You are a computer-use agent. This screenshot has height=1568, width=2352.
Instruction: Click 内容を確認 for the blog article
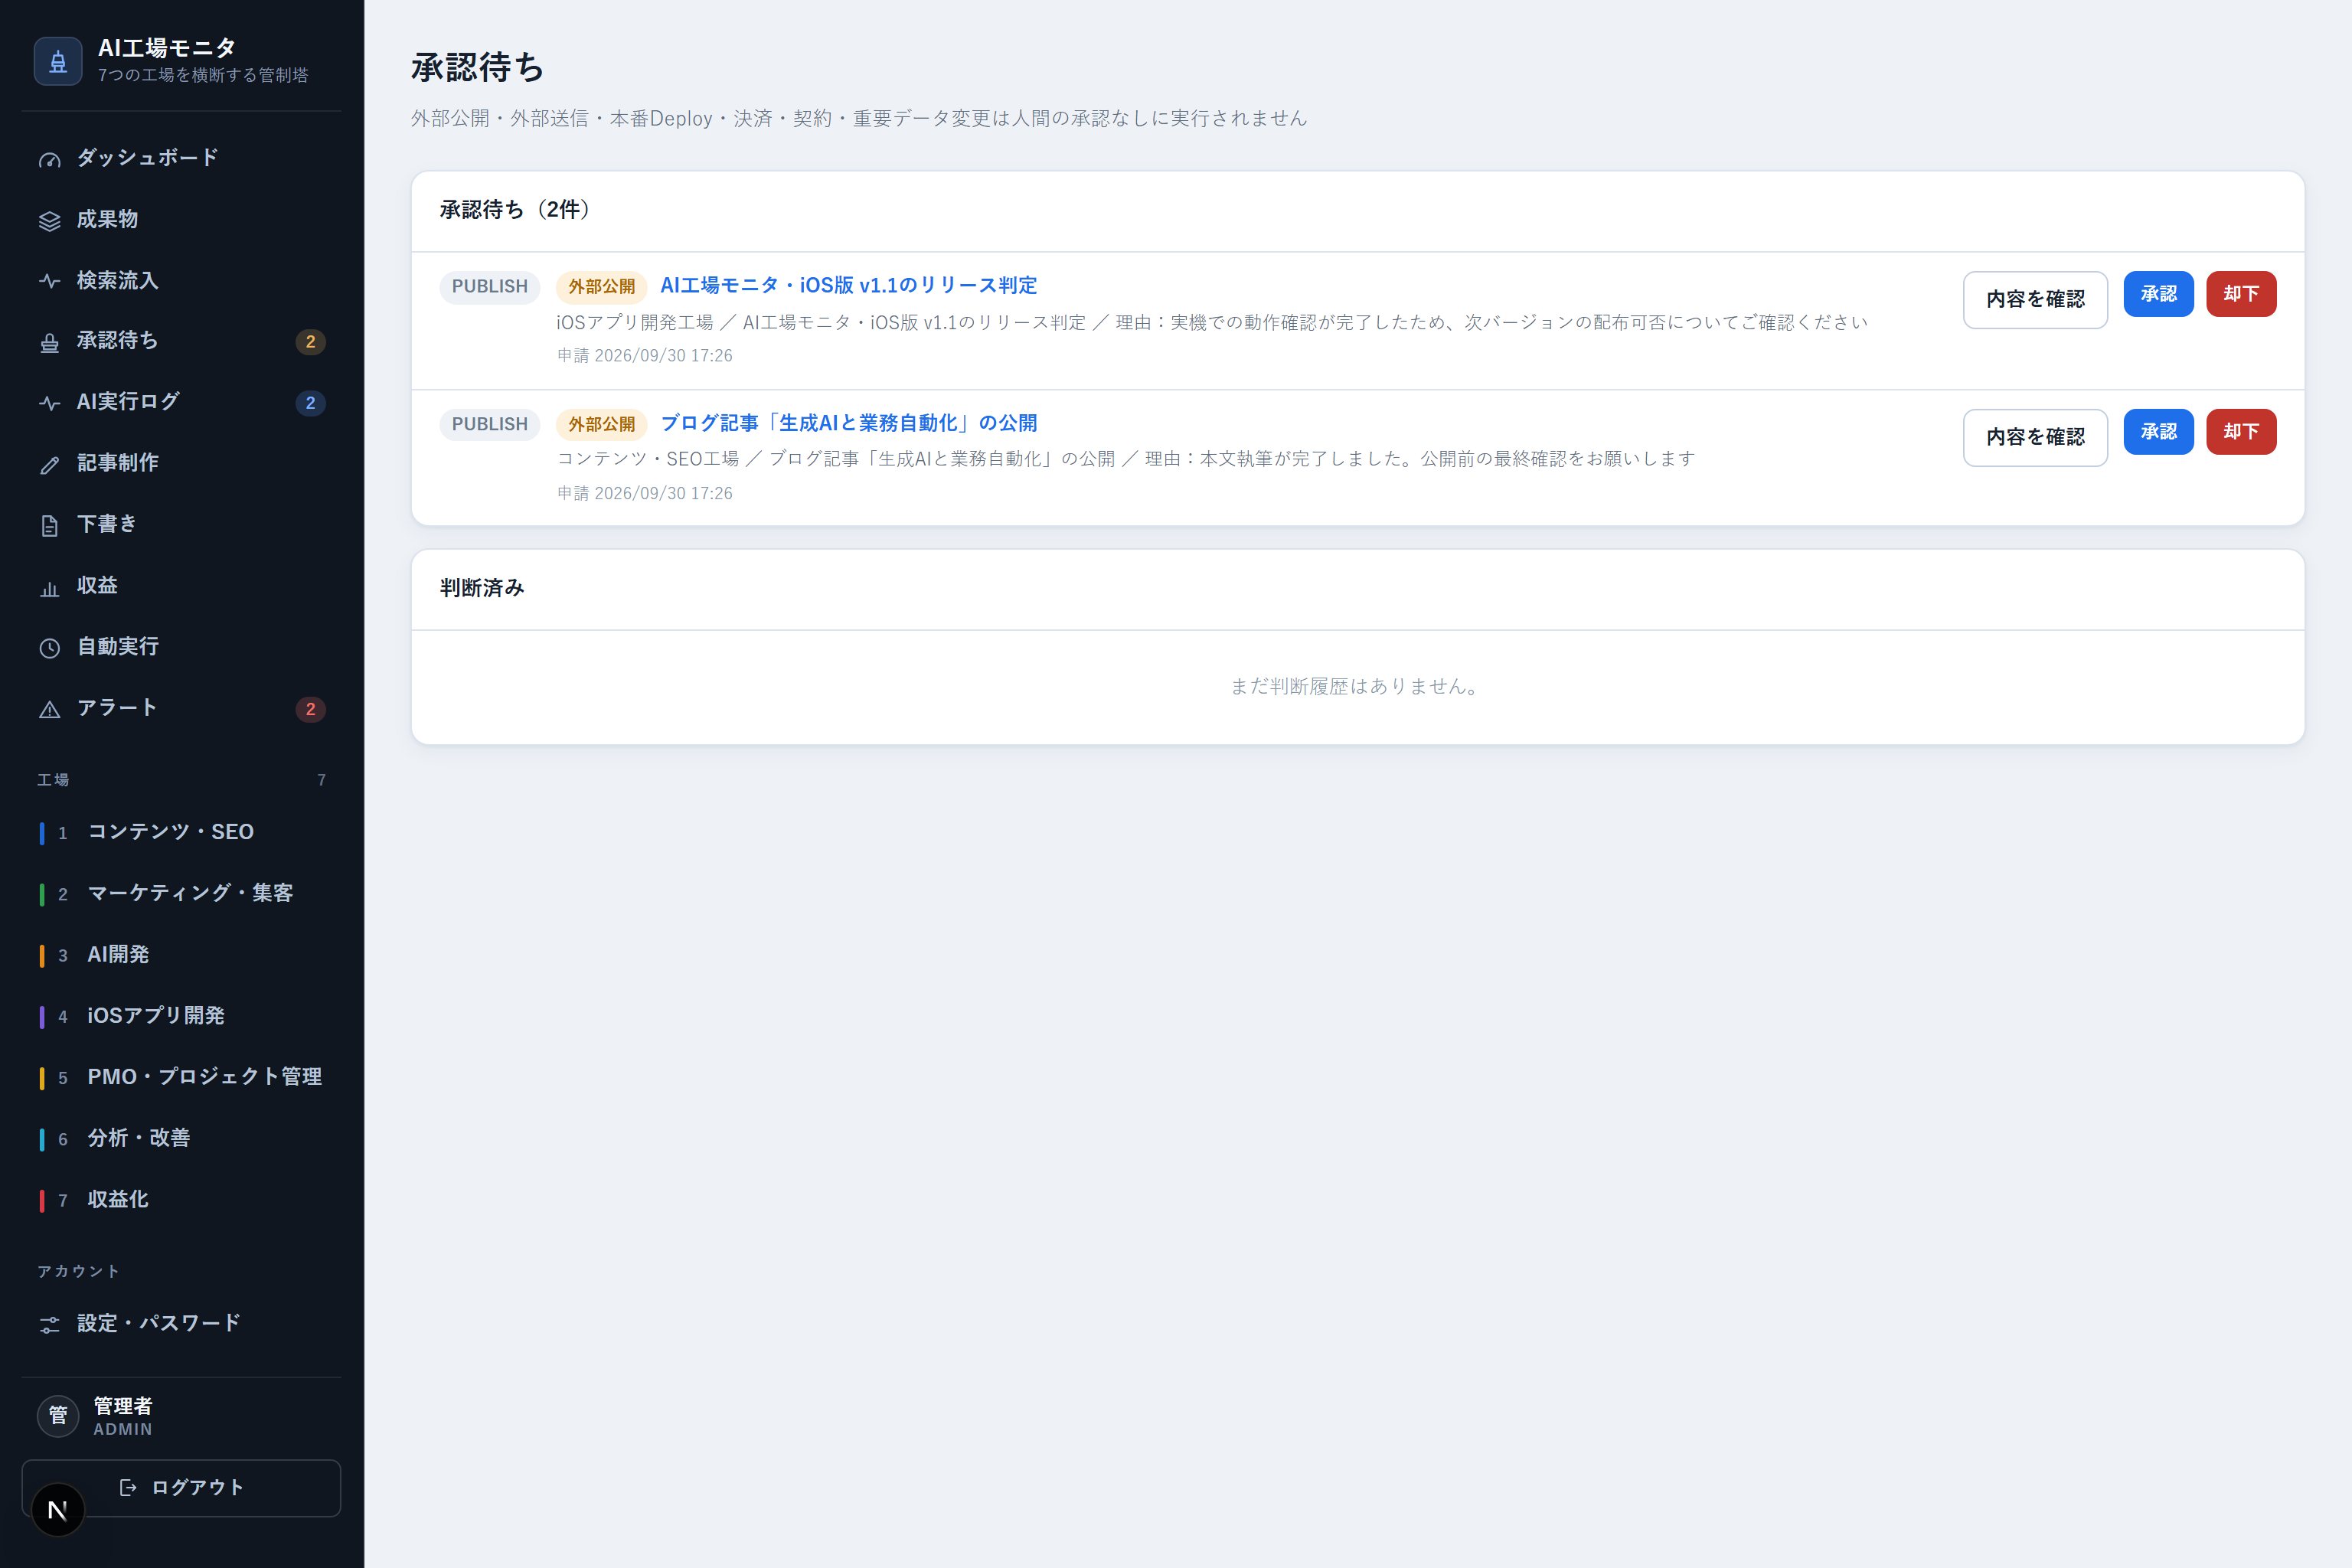2035,437
